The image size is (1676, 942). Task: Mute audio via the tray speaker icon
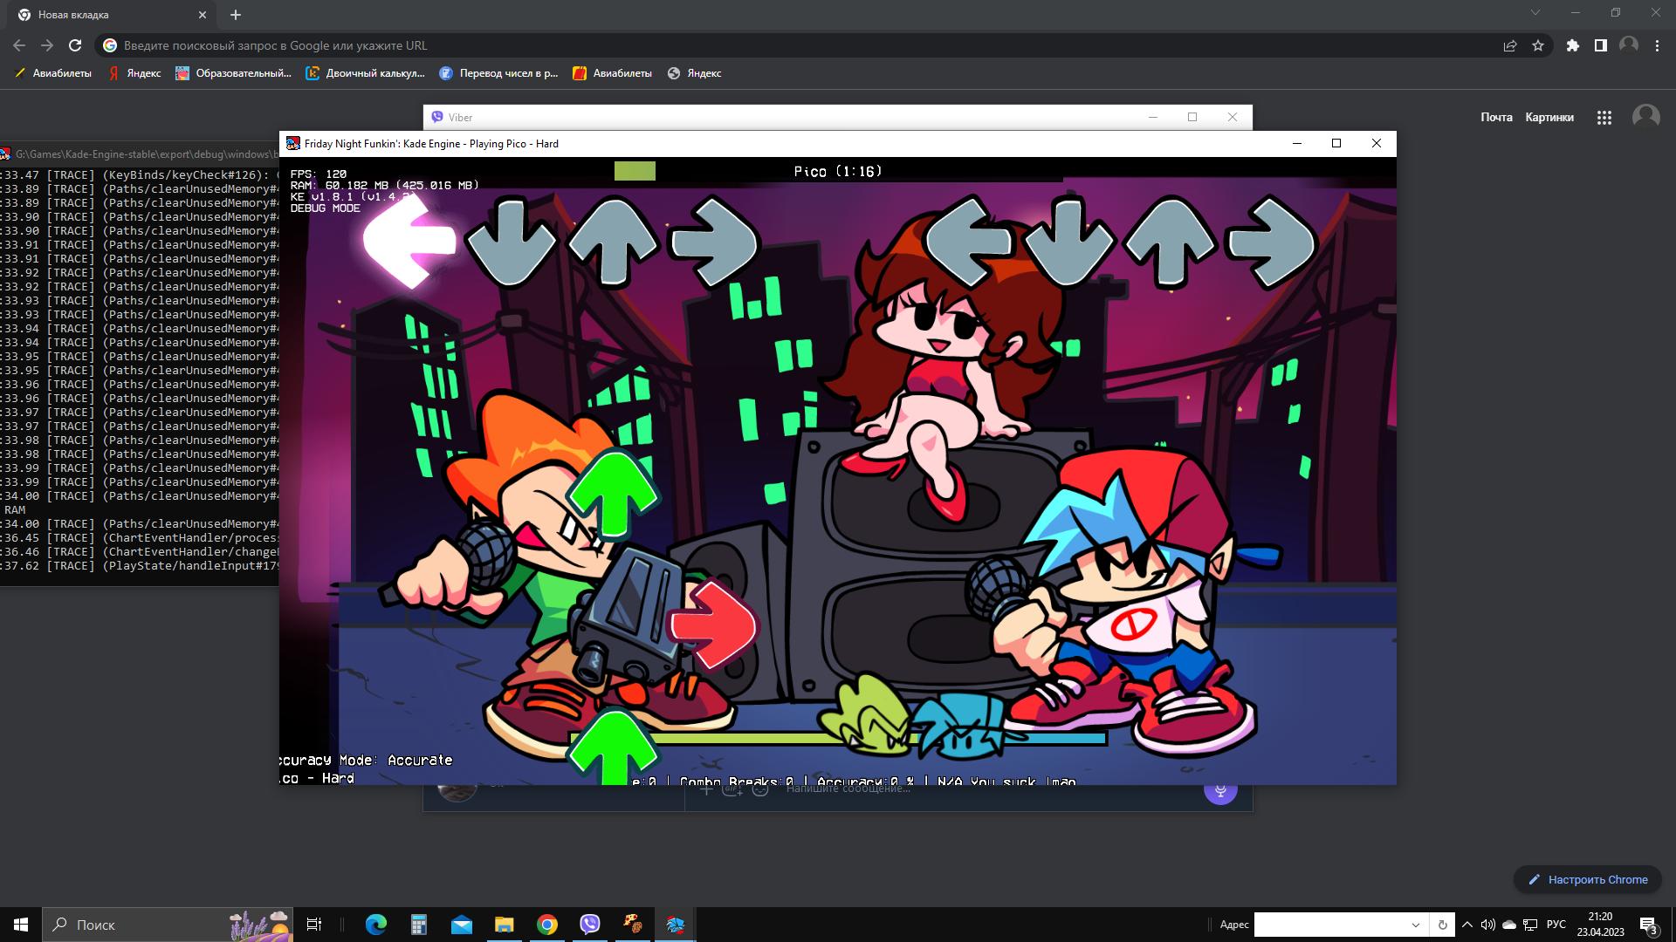tap(1488, 924)
